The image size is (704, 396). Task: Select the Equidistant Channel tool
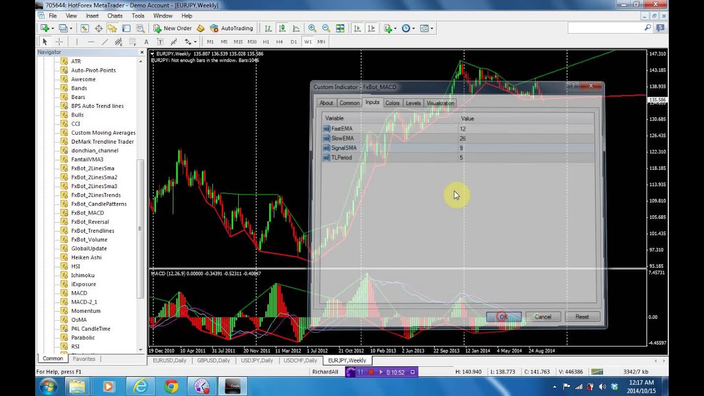[118, 42]
